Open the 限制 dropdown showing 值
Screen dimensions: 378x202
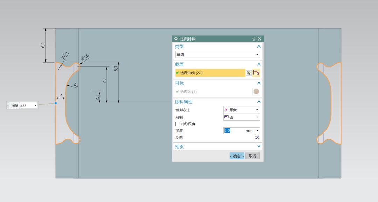tap(257, 117)
